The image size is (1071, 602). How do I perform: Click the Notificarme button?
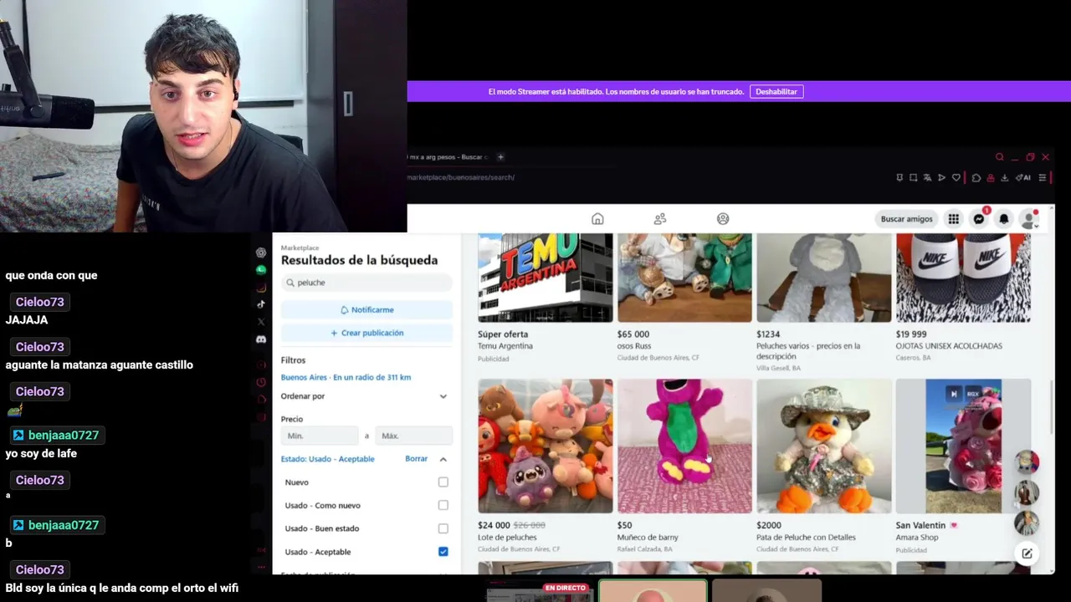pos(366,309)
